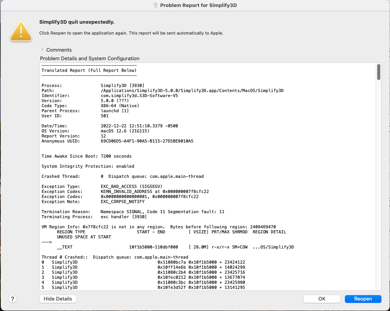Click the Anonymous UUID value
This screenshot has height=311, width=390.
[147, 141]
